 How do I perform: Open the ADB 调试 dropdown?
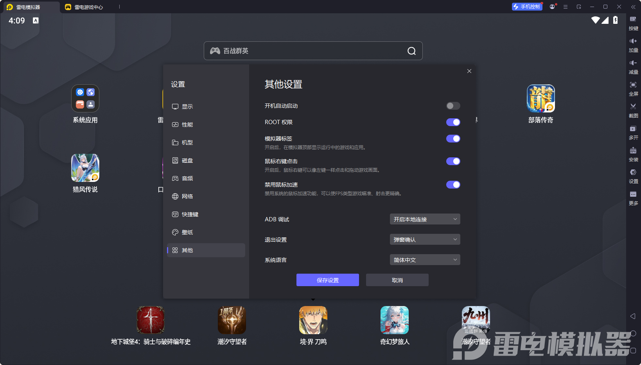(425, 219)
